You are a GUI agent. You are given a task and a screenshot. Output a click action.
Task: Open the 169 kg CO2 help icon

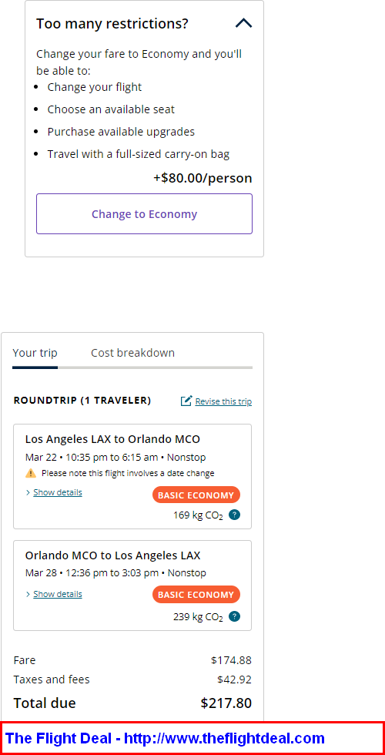[x=234, y=515]
